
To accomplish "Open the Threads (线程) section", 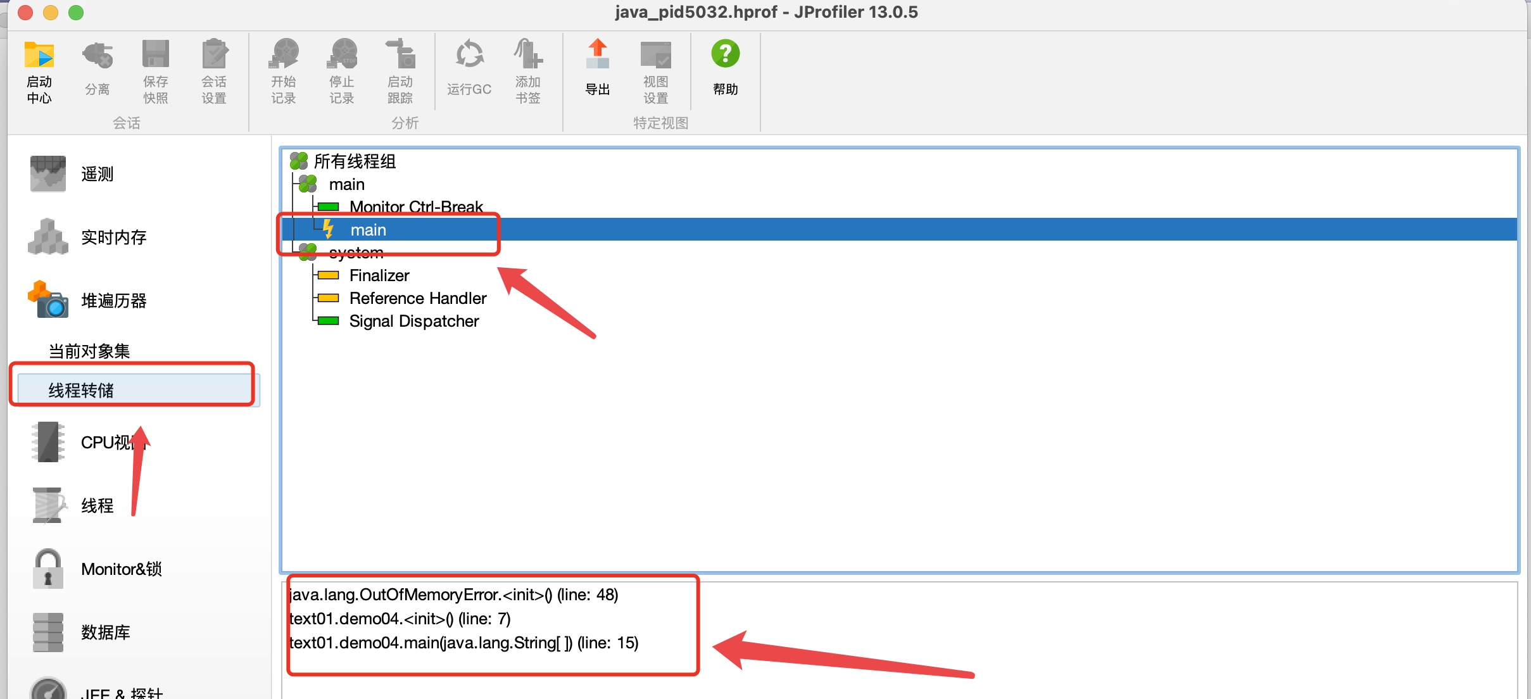I will (x=72, y=506).
